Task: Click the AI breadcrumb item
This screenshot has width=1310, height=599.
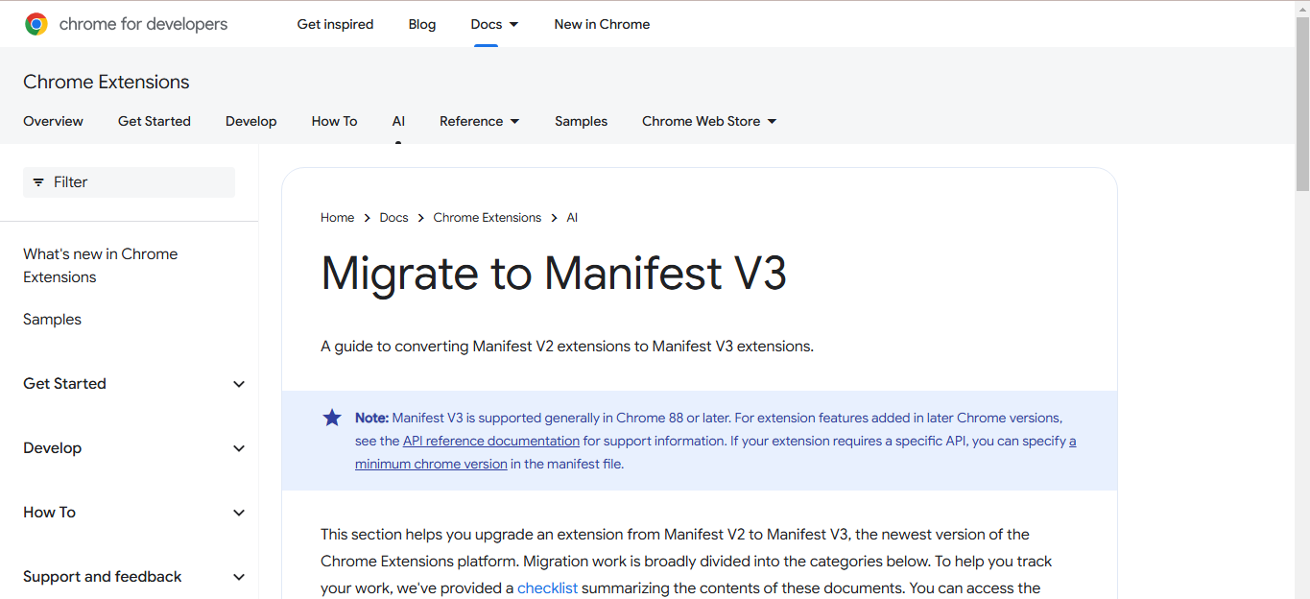Action: (x=572, y=217)
